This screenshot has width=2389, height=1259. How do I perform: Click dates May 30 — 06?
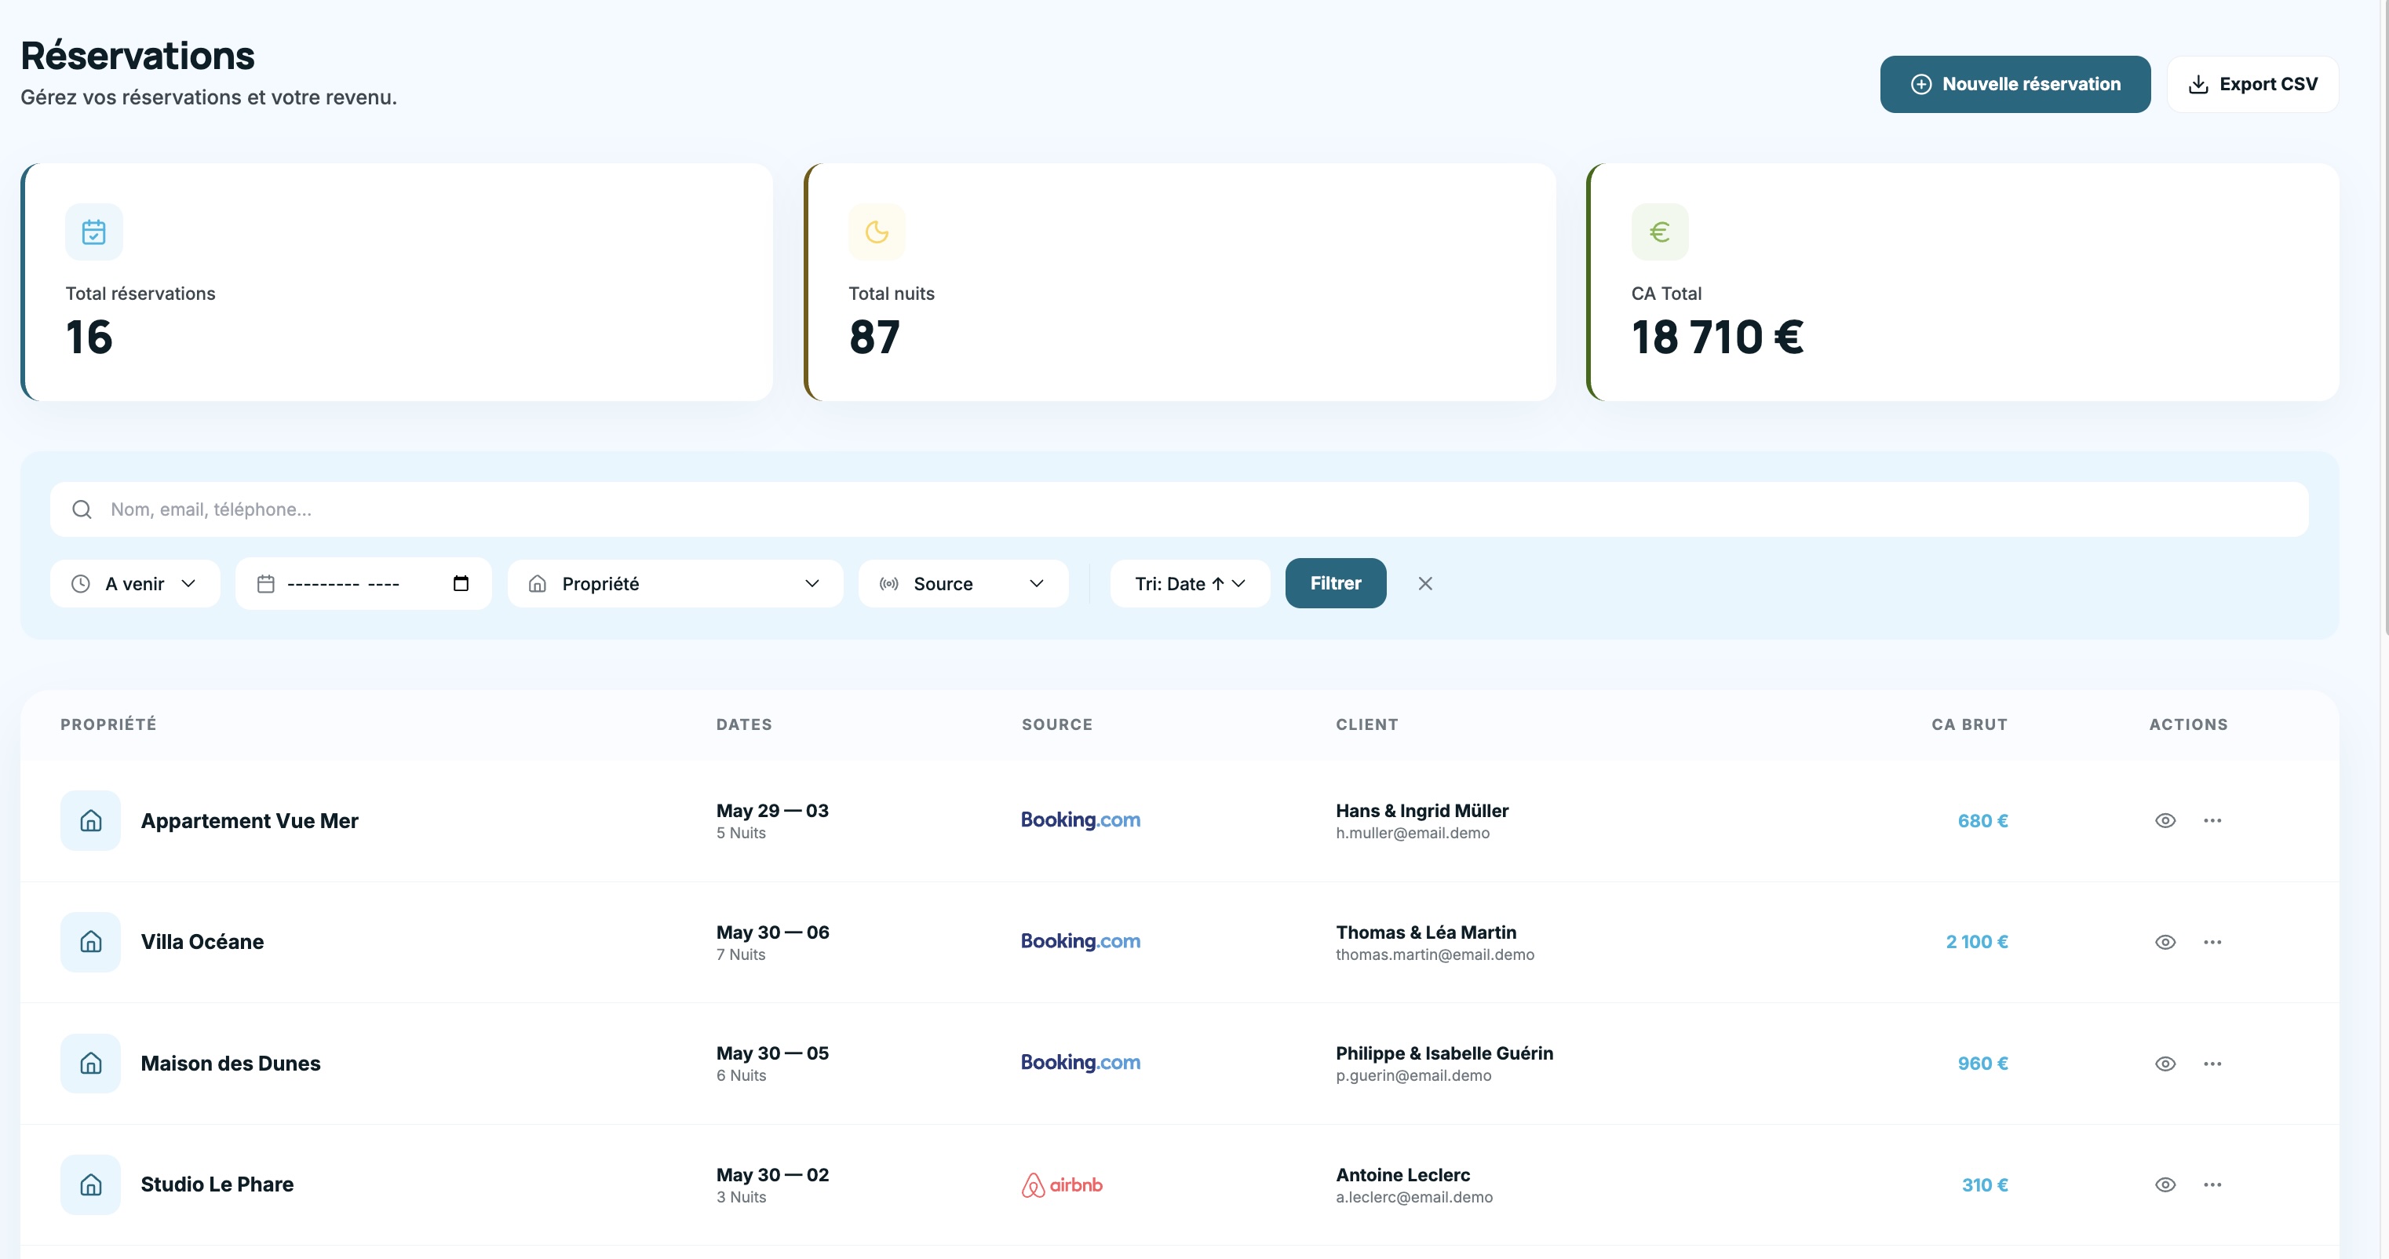point(772,932)
